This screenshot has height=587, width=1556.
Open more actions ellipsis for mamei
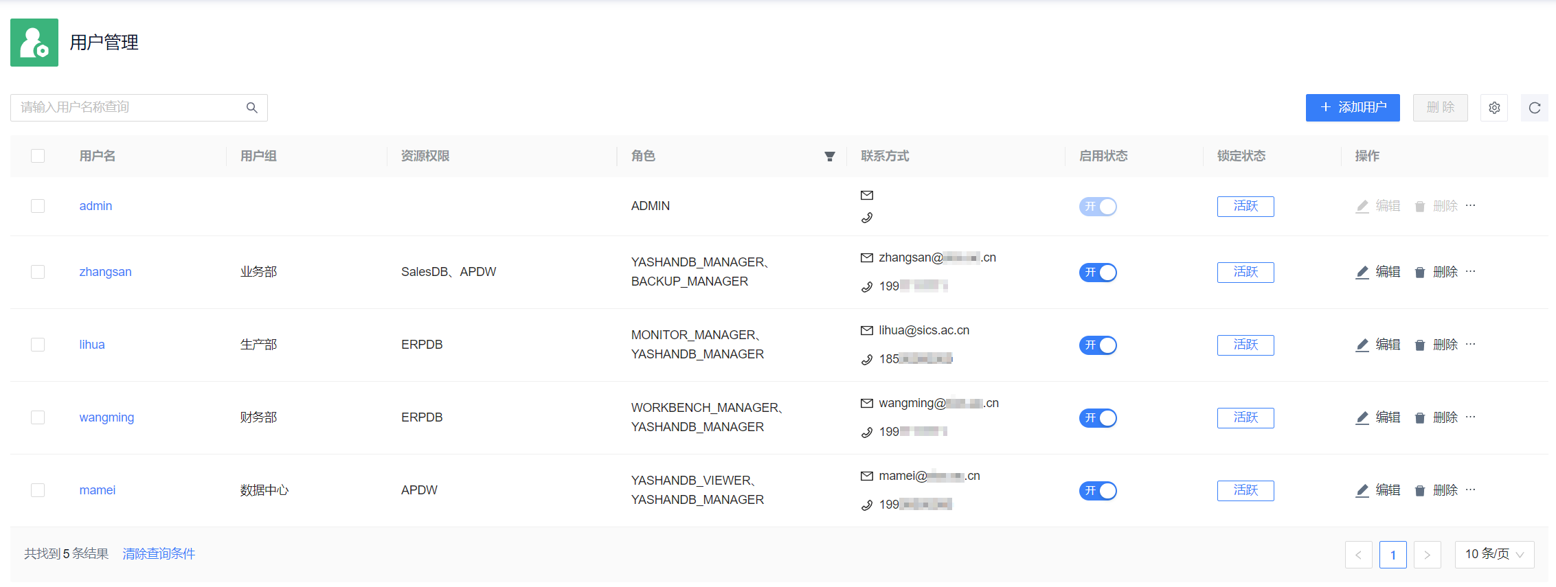pyautogui.click(x=1470, y=490)
